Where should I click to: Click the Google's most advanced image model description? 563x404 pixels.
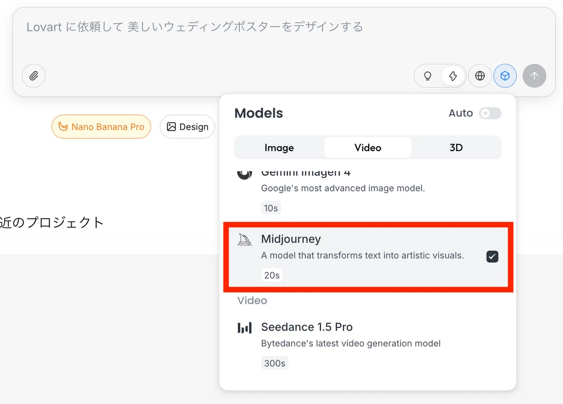click(343, 188)
